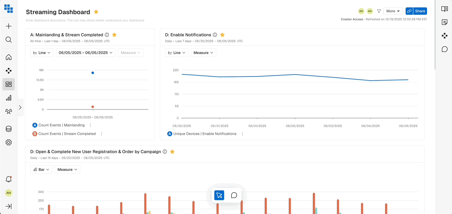452x214 pixels.
Task: Expand the side panel chevron handle
Action: [x=20, y=107]
